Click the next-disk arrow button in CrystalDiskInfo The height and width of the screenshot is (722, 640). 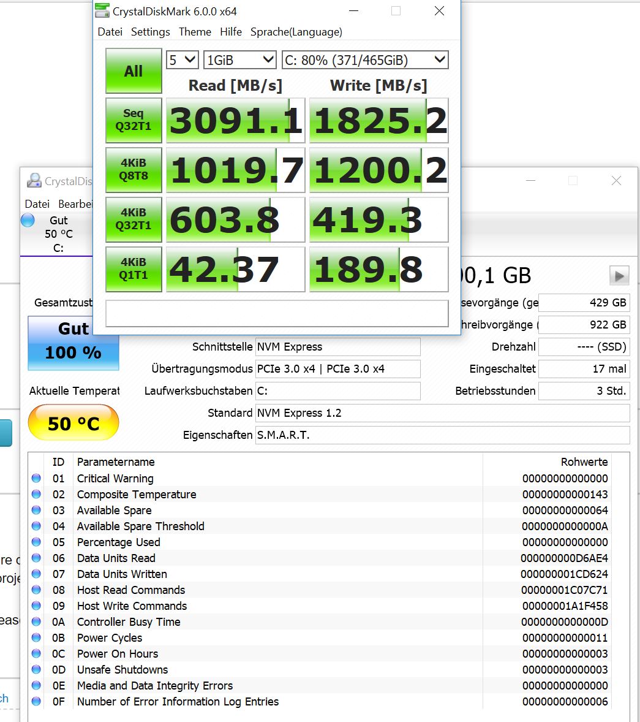tap(619, 276)
